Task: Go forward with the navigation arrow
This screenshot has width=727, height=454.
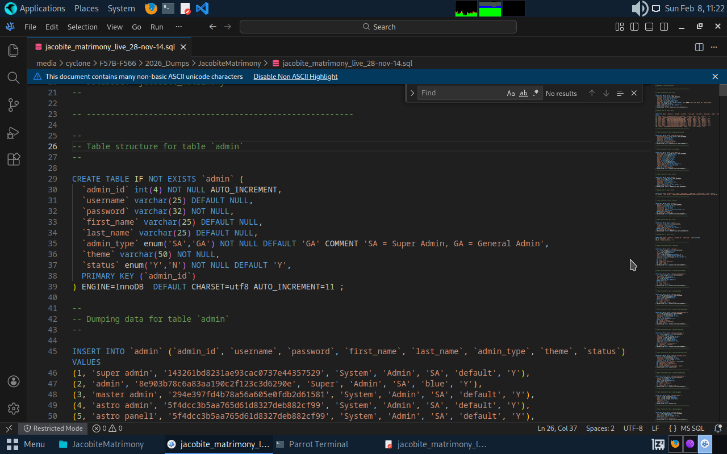Action: coord(228,27)
